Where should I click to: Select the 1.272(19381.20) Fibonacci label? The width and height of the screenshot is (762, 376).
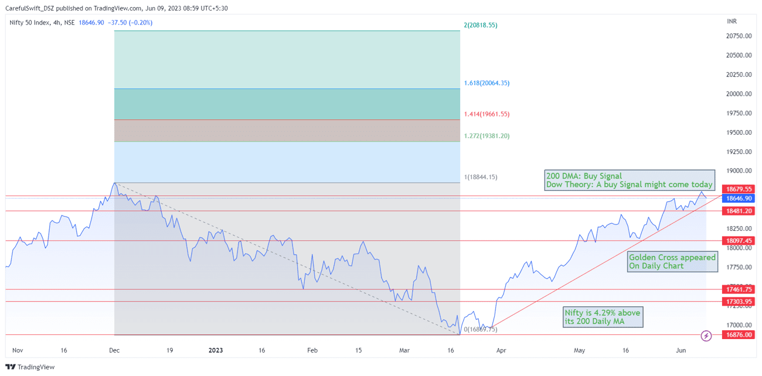point(487,136)
